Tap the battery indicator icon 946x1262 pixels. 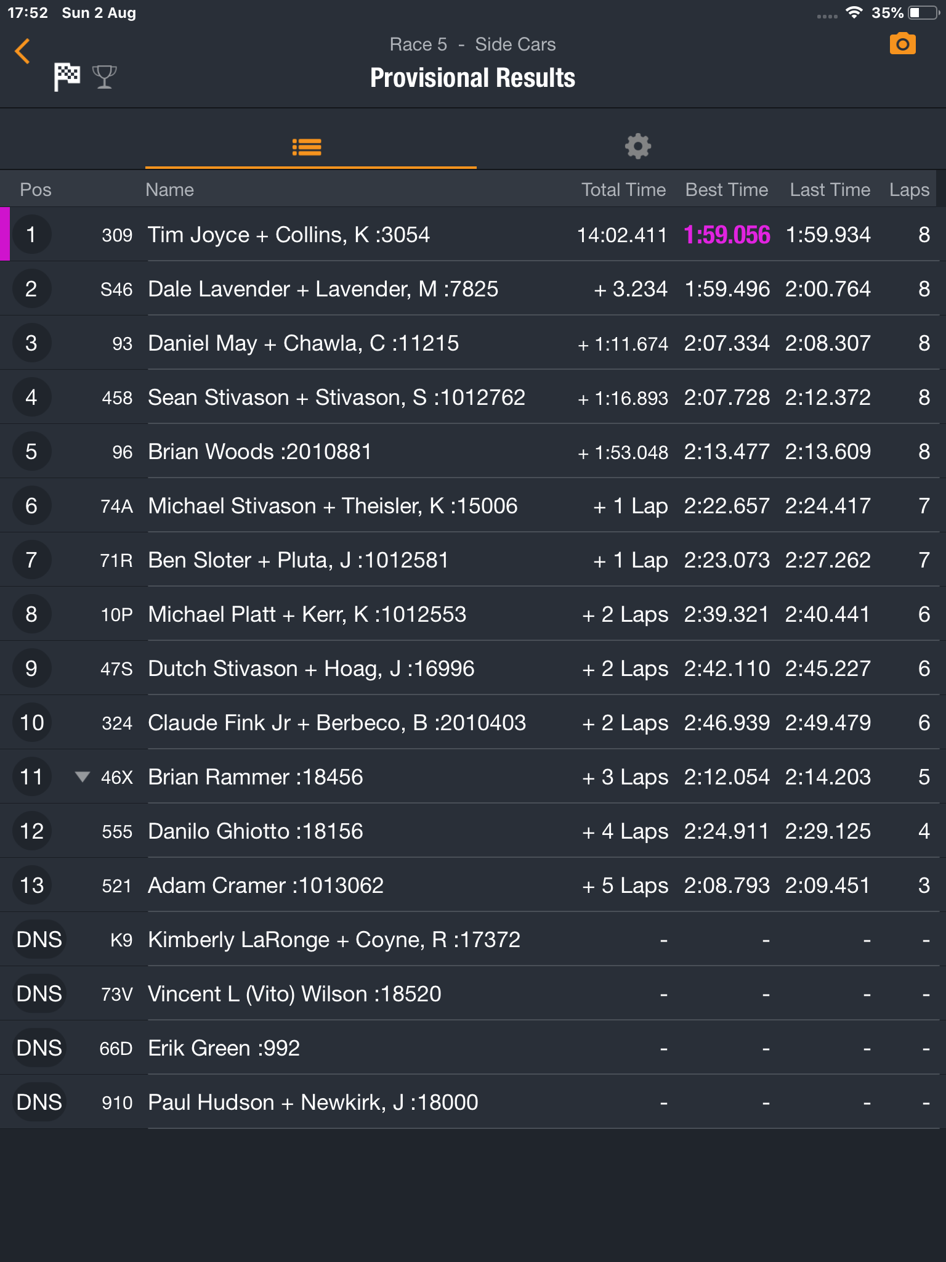(x=924, y=13)
